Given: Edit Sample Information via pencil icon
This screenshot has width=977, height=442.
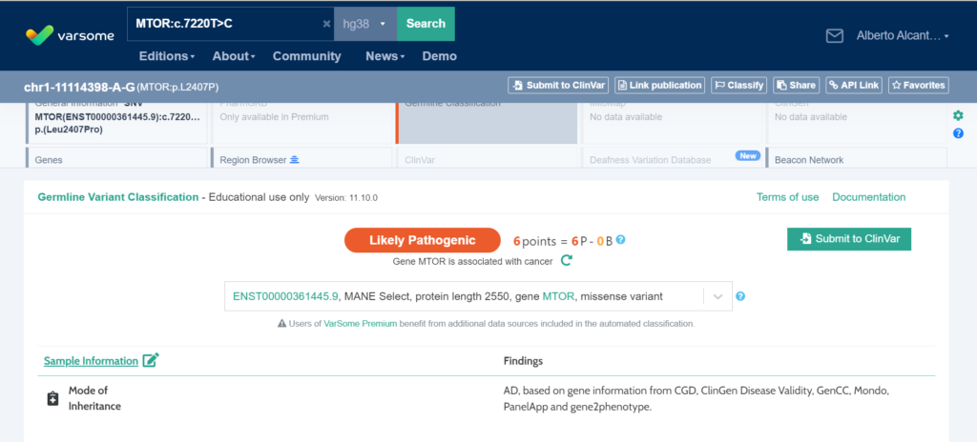Looking at the screenshot, I should tap(151, 360).
